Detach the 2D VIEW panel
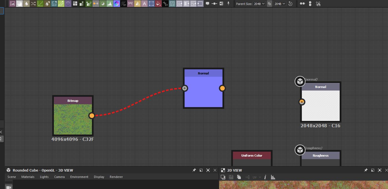 tap(372, 170)
